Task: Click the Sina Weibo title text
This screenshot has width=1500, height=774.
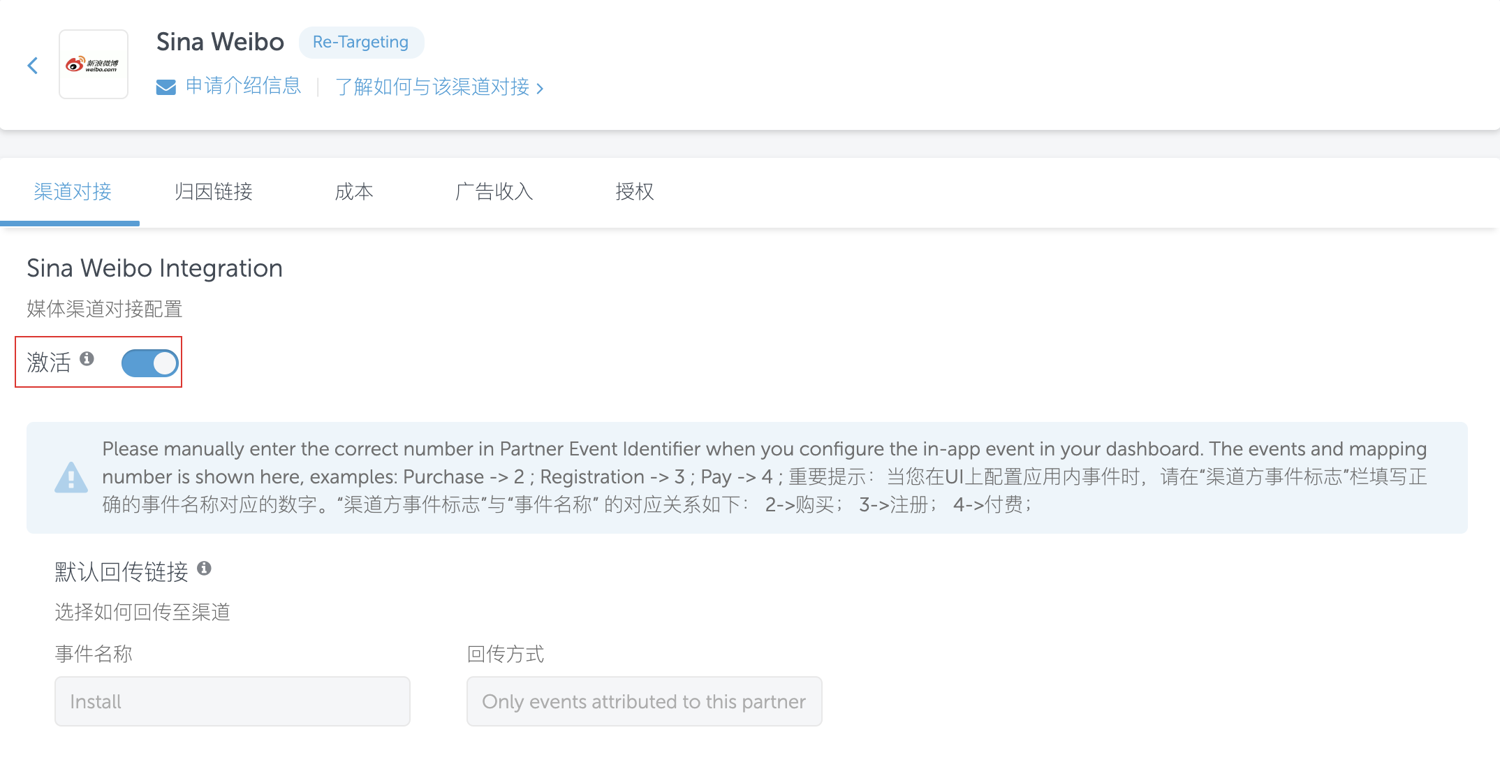Action: [x=220, y=42]
